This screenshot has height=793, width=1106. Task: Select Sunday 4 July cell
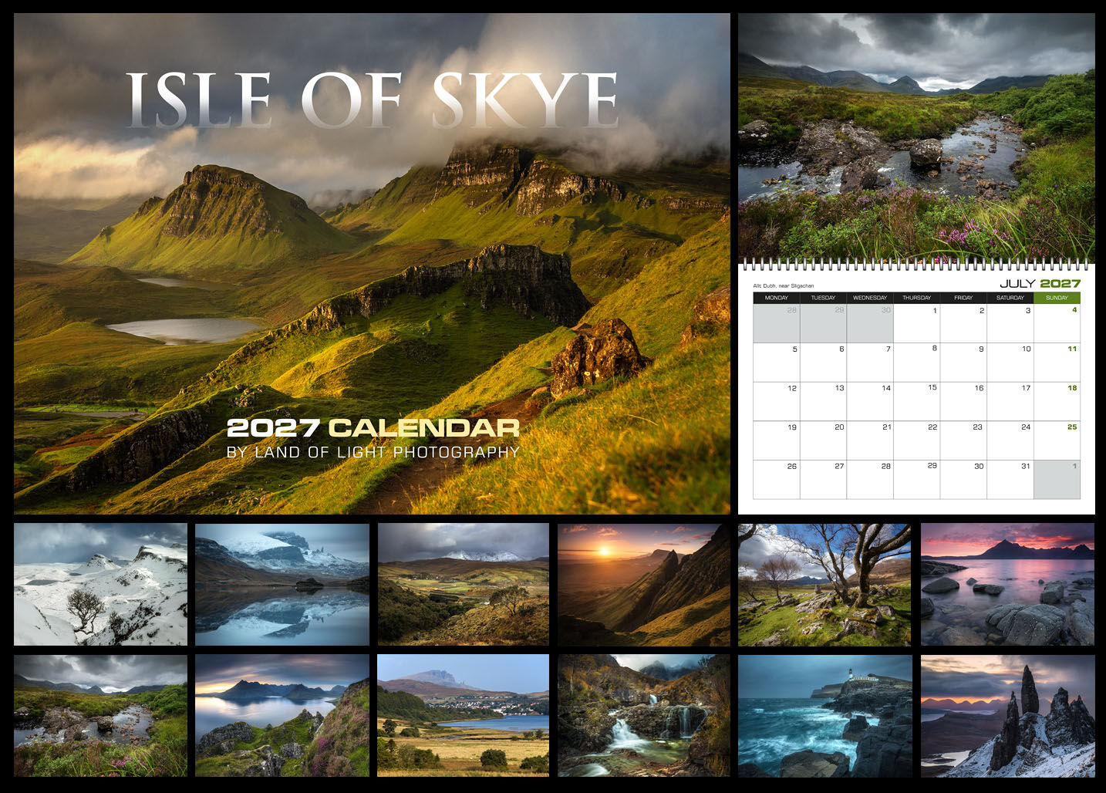click(x=1057, y=323)
